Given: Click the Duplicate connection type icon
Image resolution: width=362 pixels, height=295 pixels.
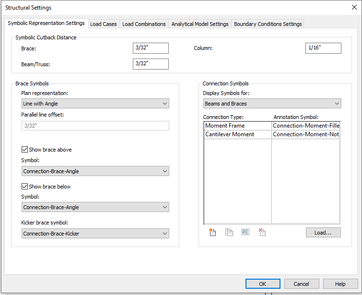Looking at the screenshot, I should point(229,232).
